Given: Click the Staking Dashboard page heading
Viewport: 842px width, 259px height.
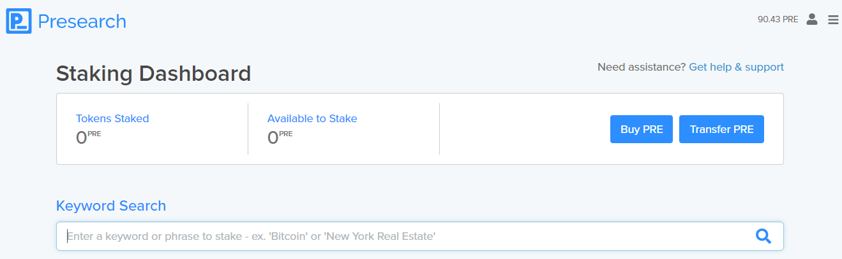Looking at the screenshot, I should [153, 74].
